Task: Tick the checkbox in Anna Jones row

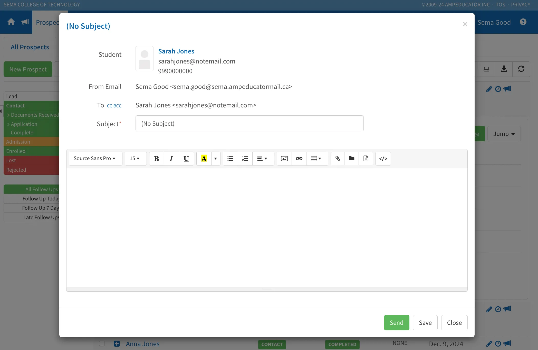Action: (x=102, y=344)
